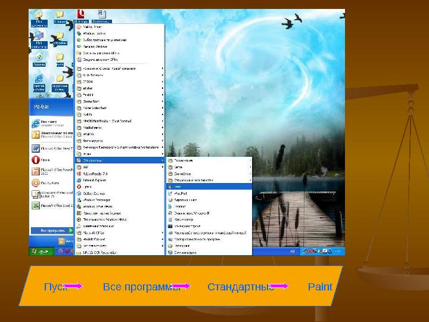Open Adobe Reader 7.0 icon in programs list
429x322 pixels.
point(79,174)
